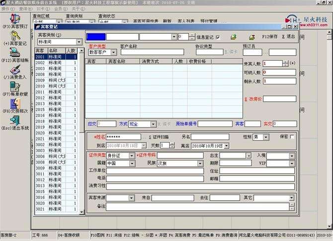Open the 方式 payment method dropdown
The width and height of the screenshot is (333, 241).
pyautogui.click(x=153, y=124)
